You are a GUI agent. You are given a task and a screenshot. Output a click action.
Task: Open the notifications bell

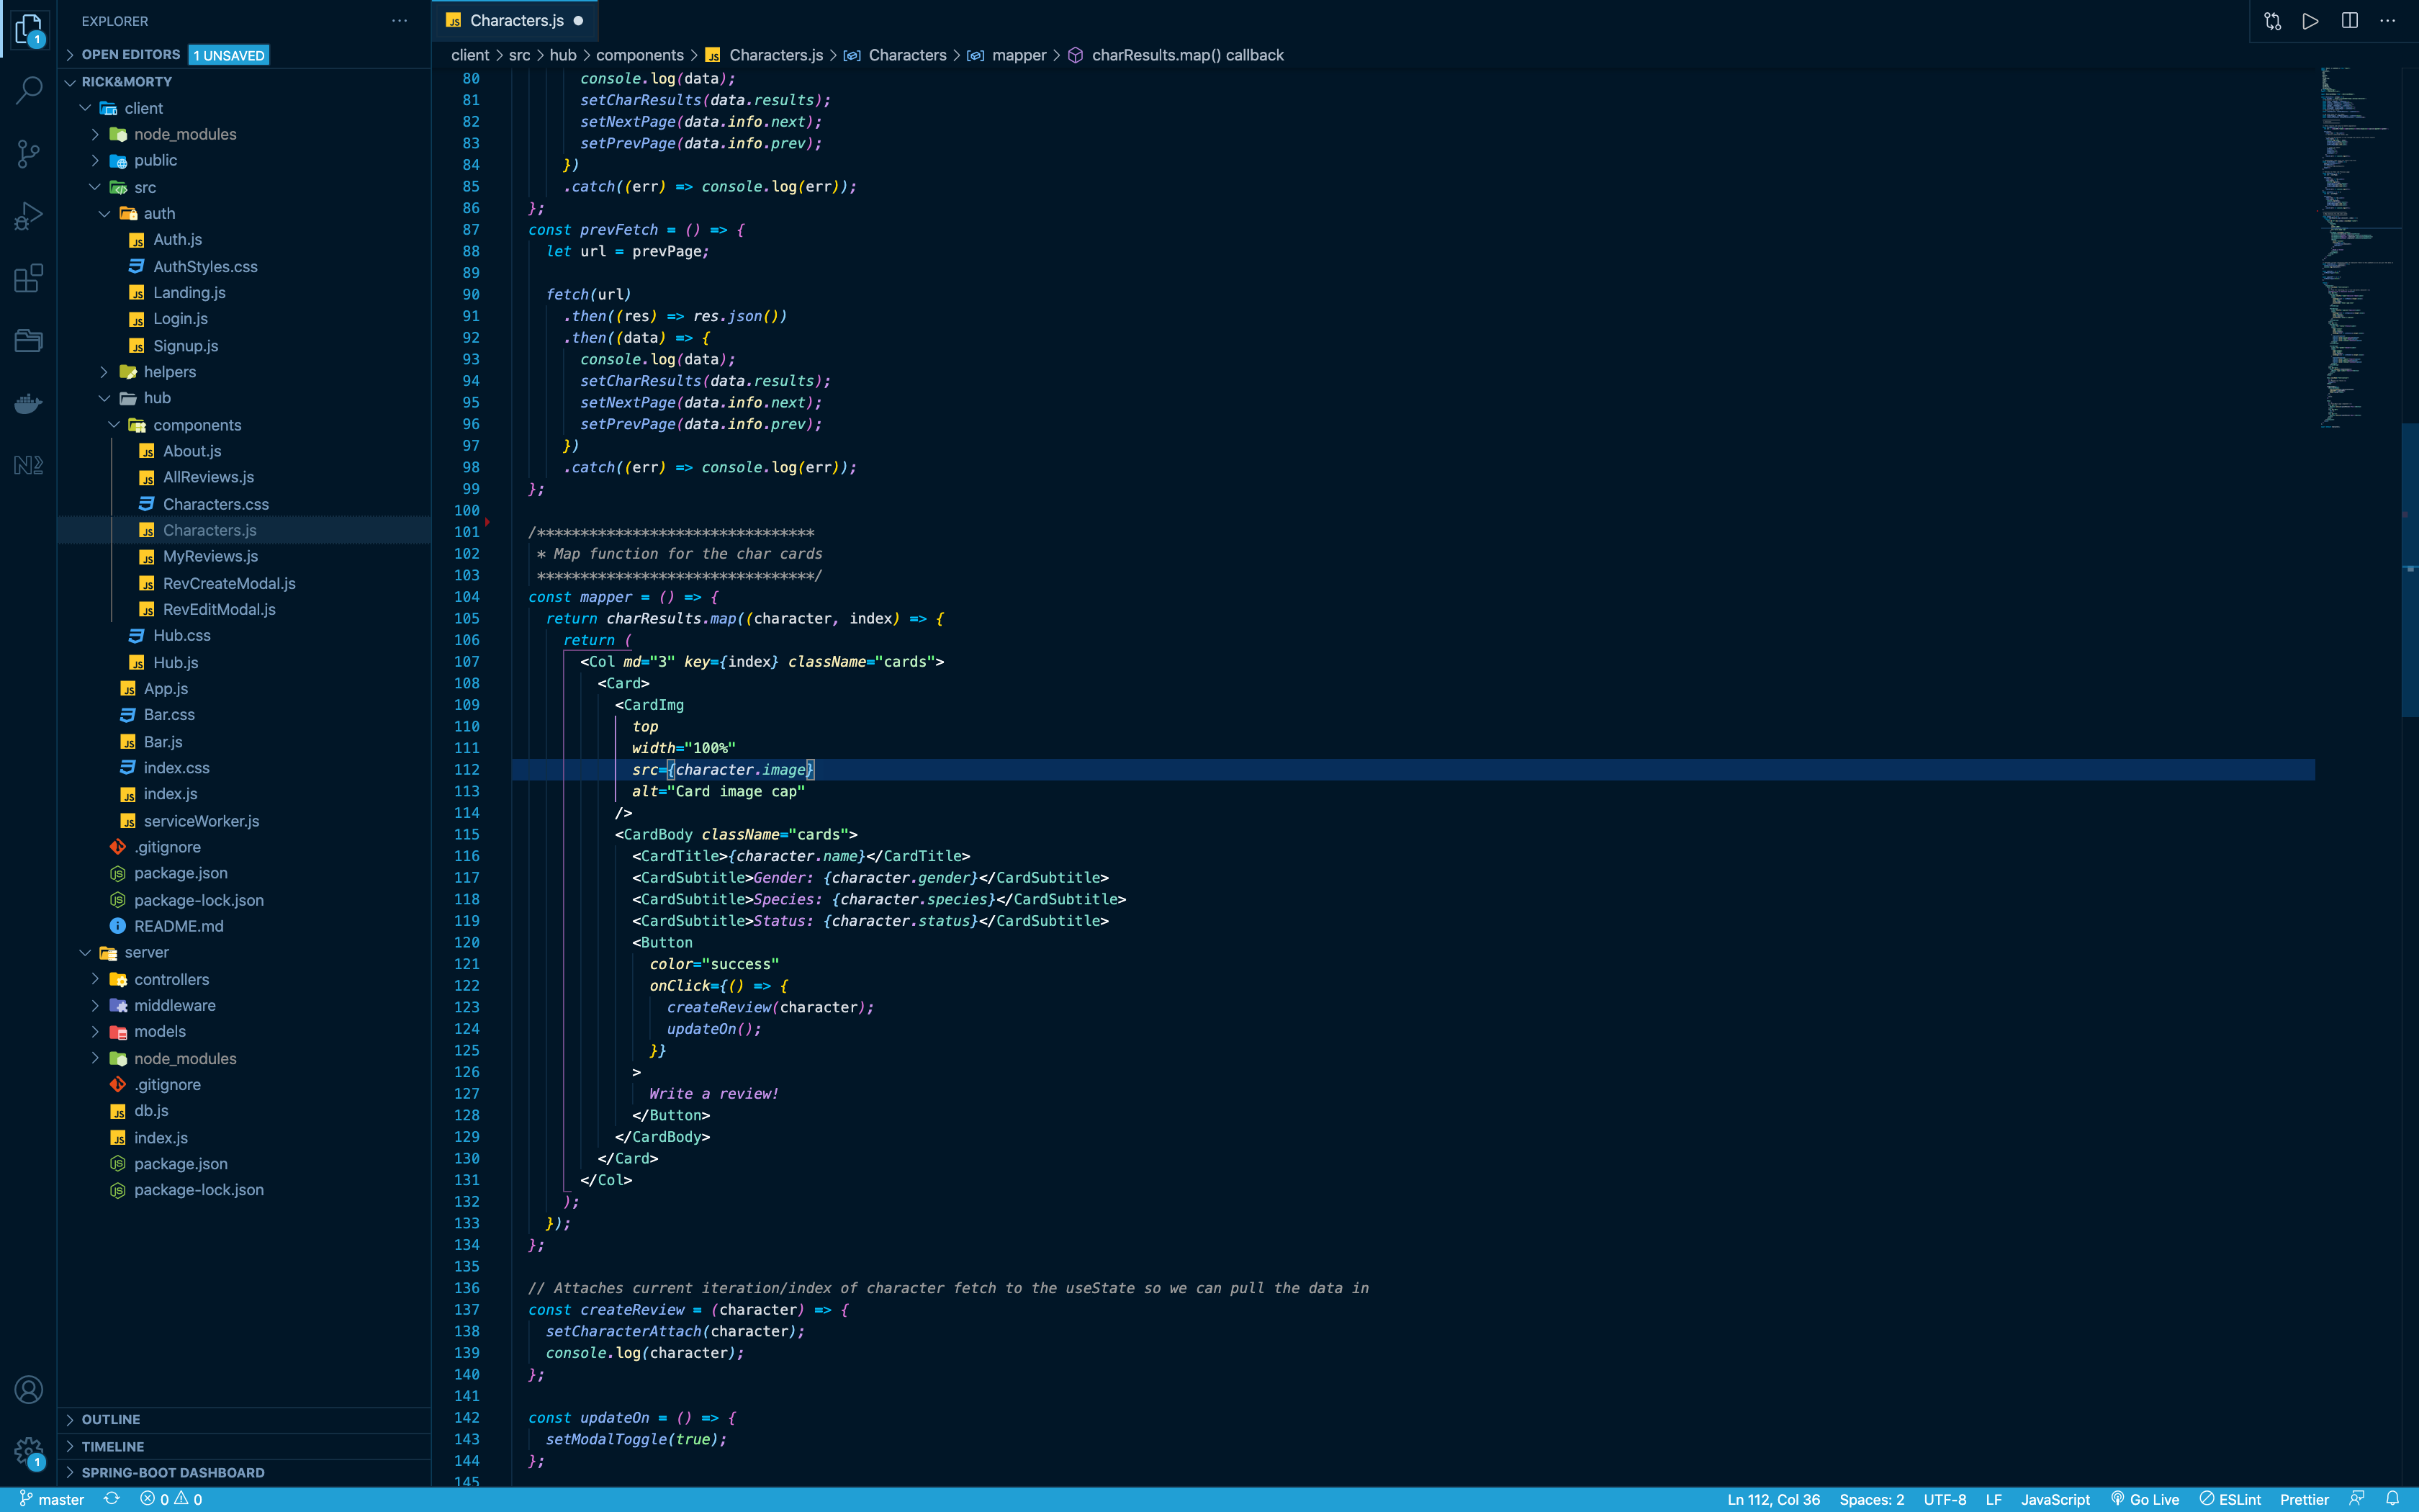tap(2392, 1499)
